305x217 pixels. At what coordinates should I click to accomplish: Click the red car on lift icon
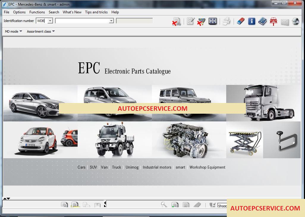(273, 21)
